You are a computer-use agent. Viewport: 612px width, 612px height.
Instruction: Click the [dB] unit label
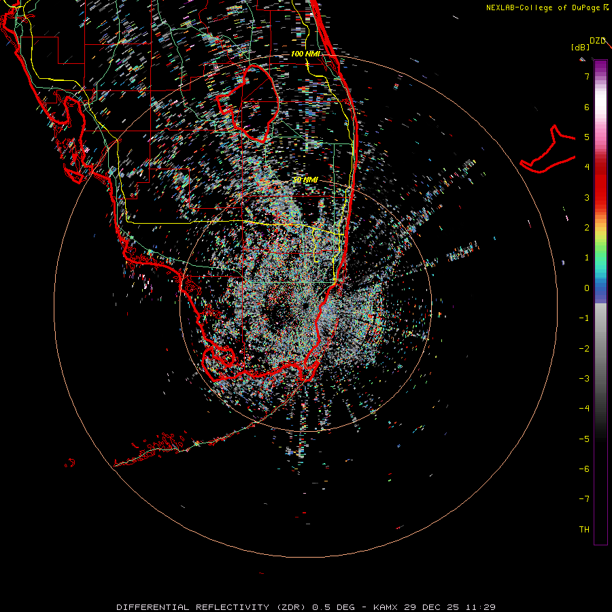(581, 48)
